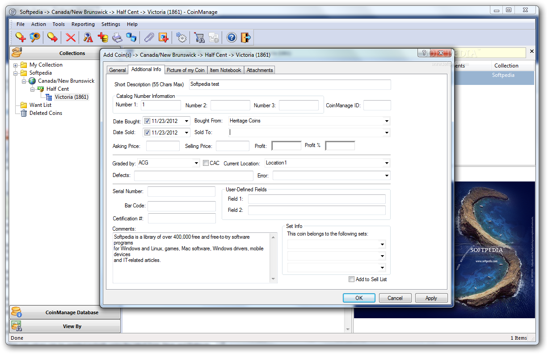
Task: Click the Apply button
Action: click(431, 298)
